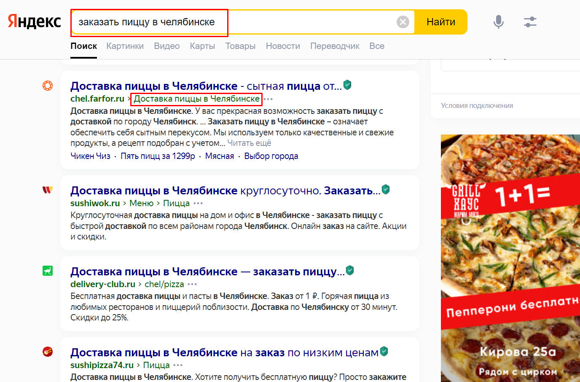Open the result 'Доставка пиццы в Челябинске на заказ по низким ценам'

point(225,352)
